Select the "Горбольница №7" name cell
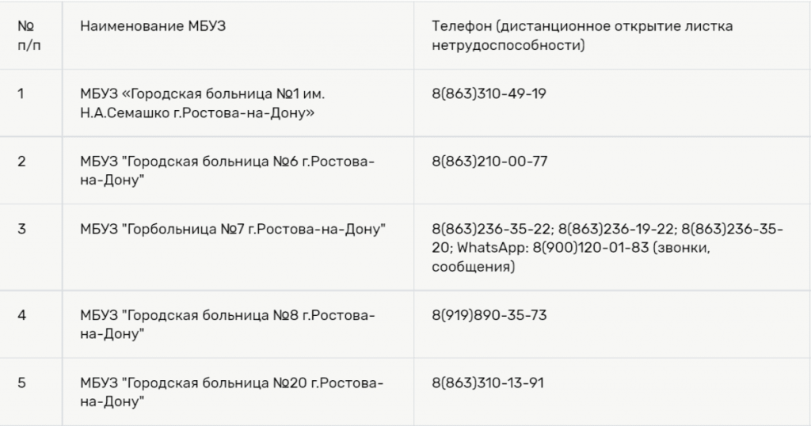The width and height of the screenshot is (811, 426). (233, 230)
